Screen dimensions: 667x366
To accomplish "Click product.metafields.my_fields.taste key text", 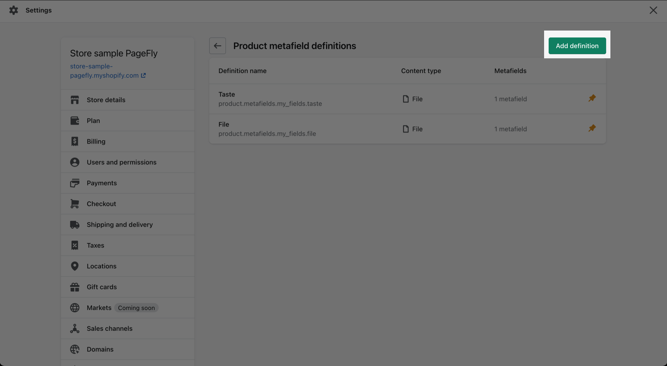I will coord(270,104).
